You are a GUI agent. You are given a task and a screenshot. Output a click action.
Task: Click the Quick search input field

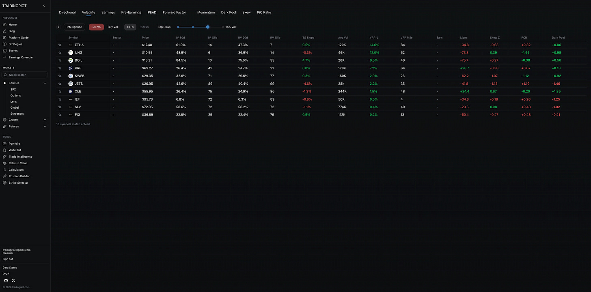click(x=25, y=75)
